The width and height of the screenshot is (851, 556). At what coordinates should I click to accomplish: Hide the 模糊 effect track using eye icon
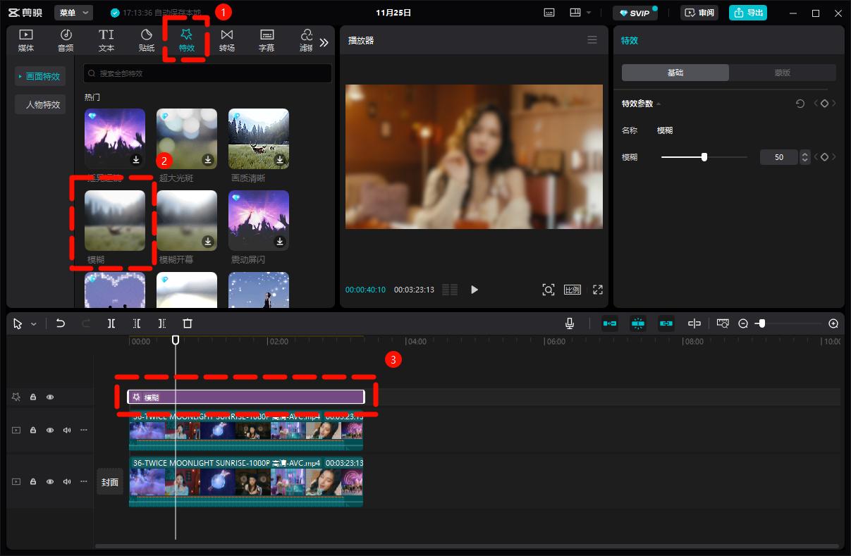pyautogui.click(x=50, y=397)
